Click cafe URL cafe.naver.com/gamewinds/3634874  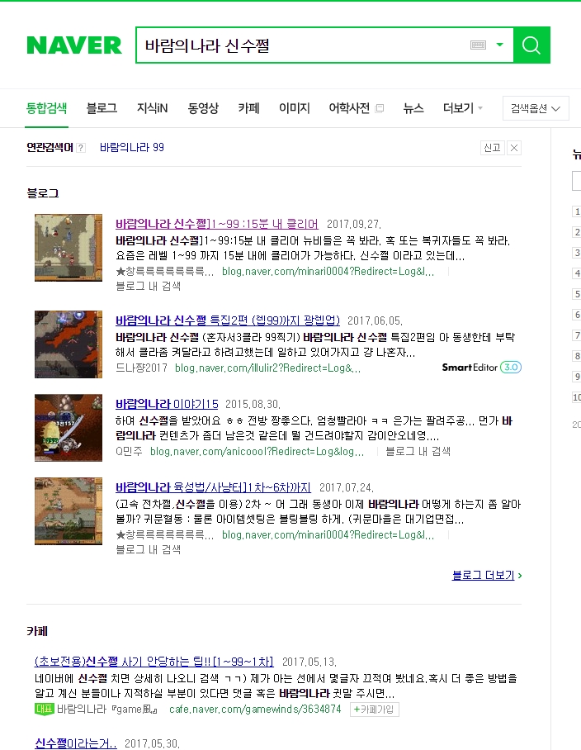click(x=255, y=710)
